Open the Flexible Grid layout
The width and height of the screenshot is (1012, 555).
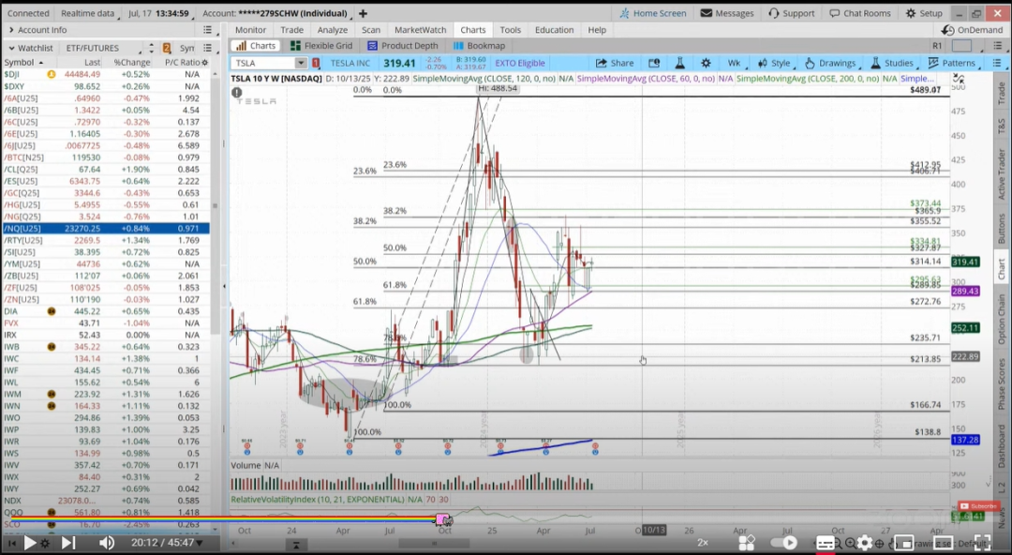pyautogui.click(x=321, y=46)
